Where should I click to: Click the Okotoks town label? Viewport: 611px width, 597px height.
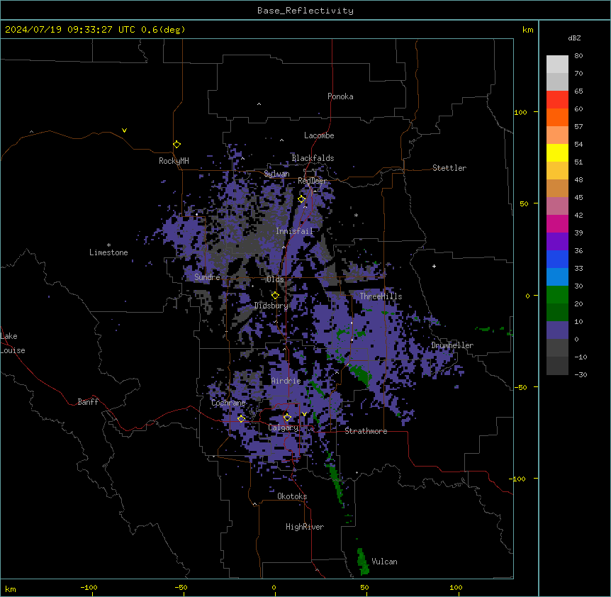(x=292, y=496)
